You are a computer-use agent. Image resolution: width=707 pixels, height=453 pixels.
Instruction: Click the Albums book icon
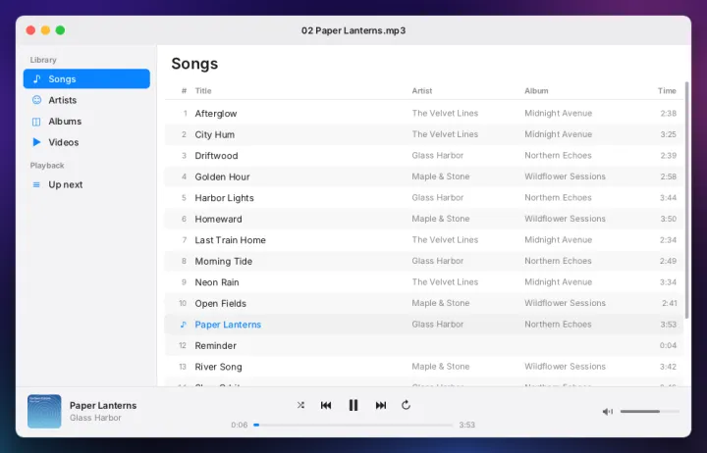pyautogui.click(x=36, y=122)
